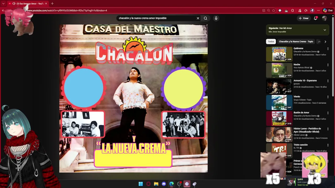Screen dimensions: 335x188
Task: Open the install app icon in address bar
Action: 264,10
